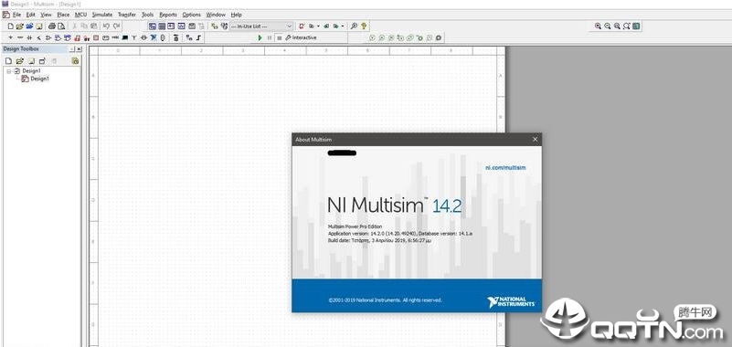Auto-hide the Design Toolbox panel
732x347 pixels.
(x=72, y=49)
